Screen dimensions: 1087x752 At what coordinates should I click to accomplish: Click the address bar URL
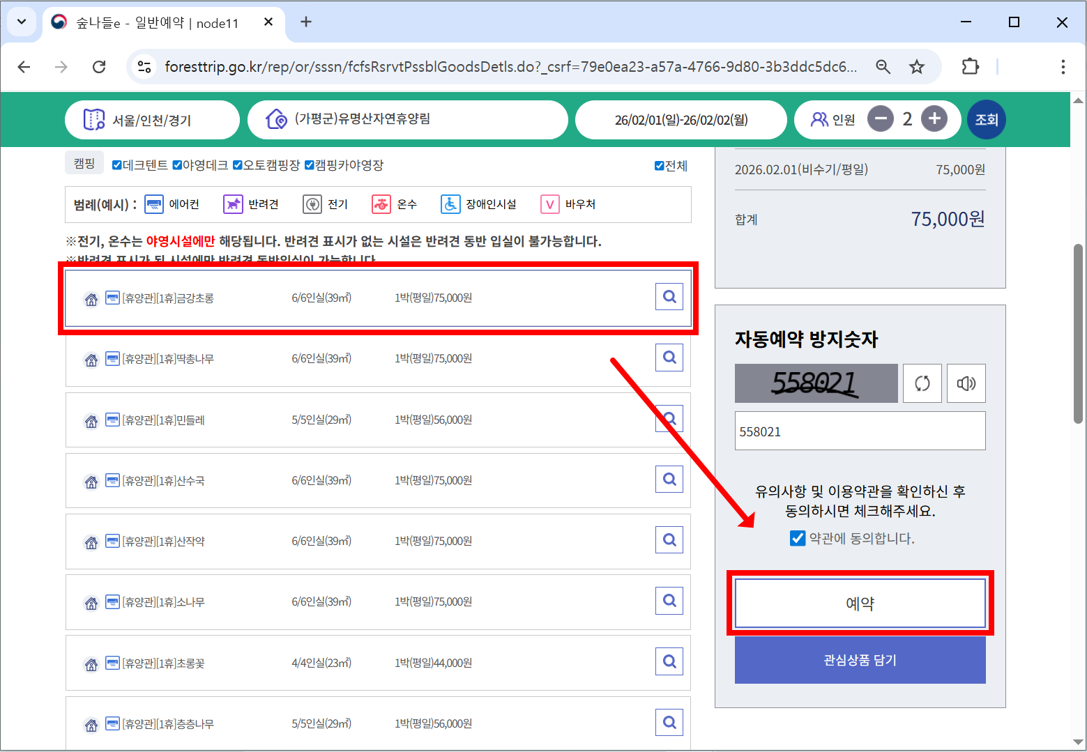pyautogui.click(x=510, y=67)
